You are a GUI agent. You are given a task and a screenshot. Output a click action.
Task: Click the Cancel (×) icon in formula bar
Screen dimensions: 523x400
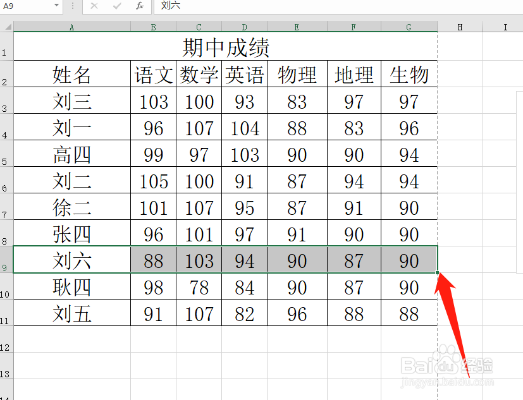(94, 6)
